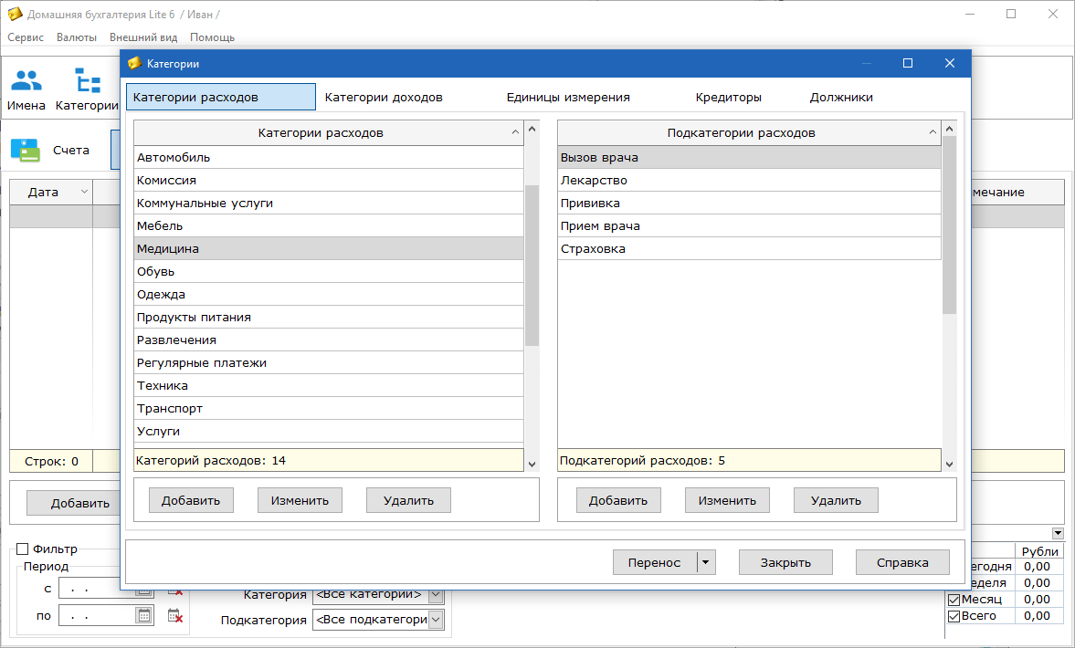The image size is (1075, 648).
Task: Click the Категории dialog title icon
Action: pos(134,63)
